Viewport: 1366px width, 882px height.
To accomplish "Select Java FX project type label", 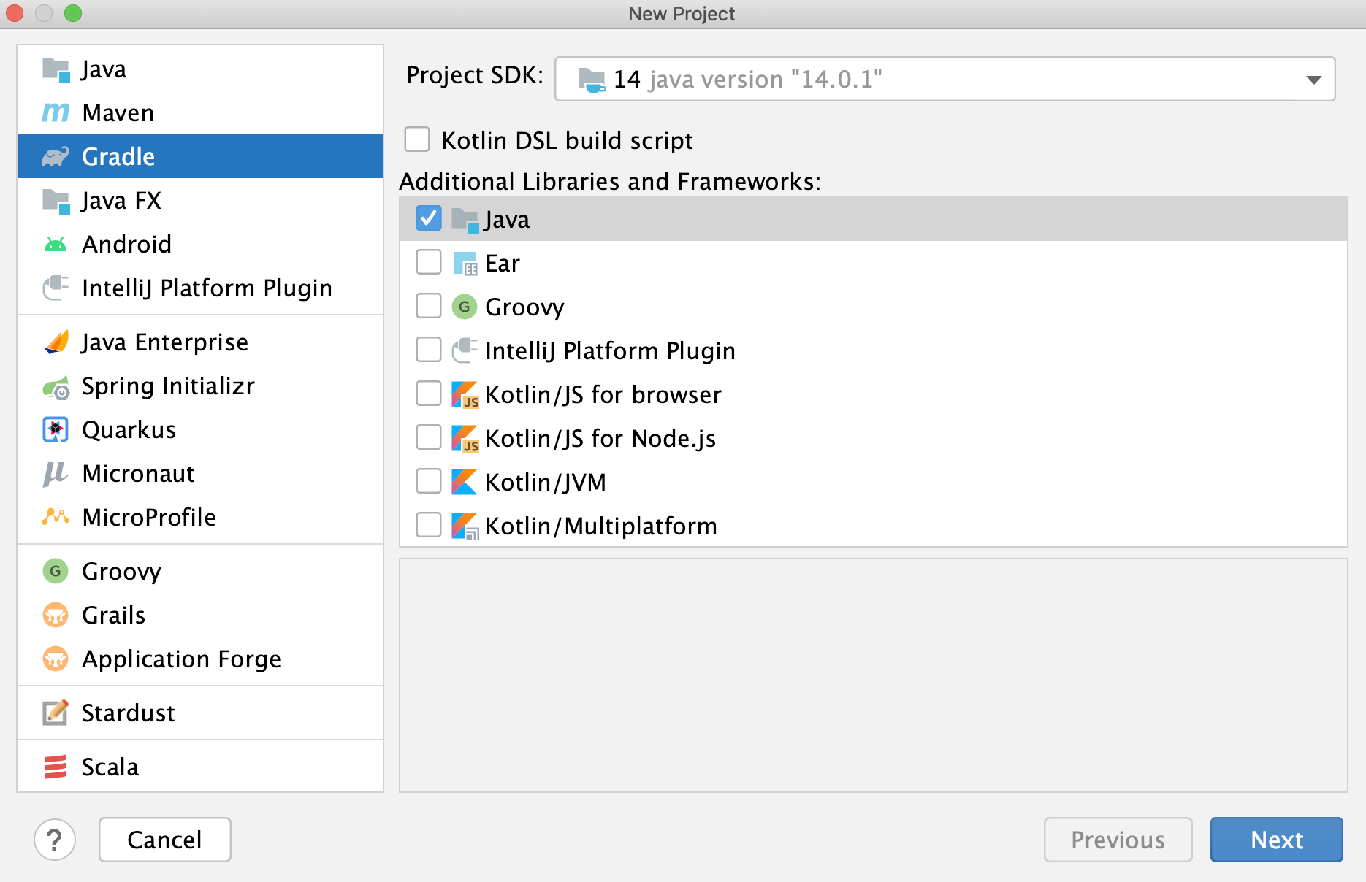I will [x=121, y=201].
